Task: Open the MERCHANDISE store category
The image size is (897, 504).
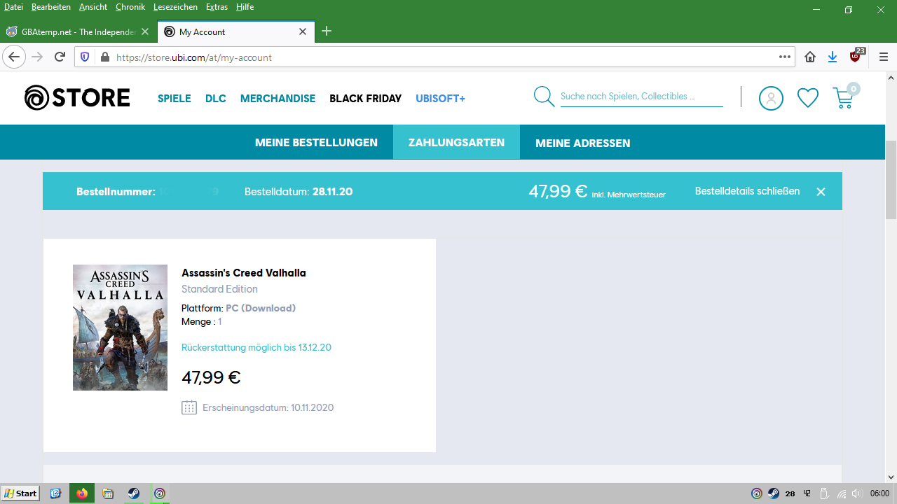Action: pyautogui.click(x=278, y=99)
